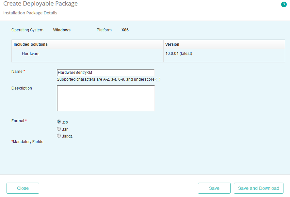This screenshot has width=290, height=197.
Task: Click the Save button
Action: click(x=214, y=188)
